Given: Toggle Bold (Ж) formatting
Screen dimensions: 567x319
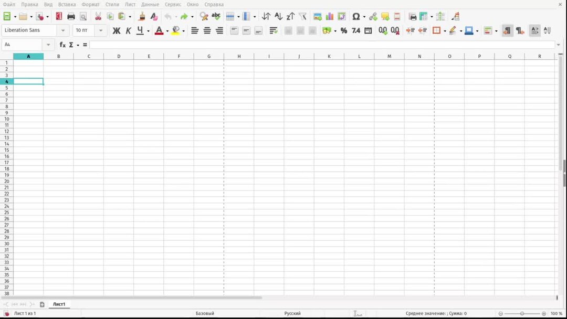Looking at the screenshot, I should (116, 31).
